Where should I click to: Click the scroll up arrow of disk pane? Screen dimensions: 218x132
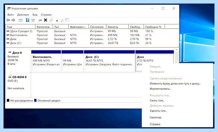coord(177,50)
